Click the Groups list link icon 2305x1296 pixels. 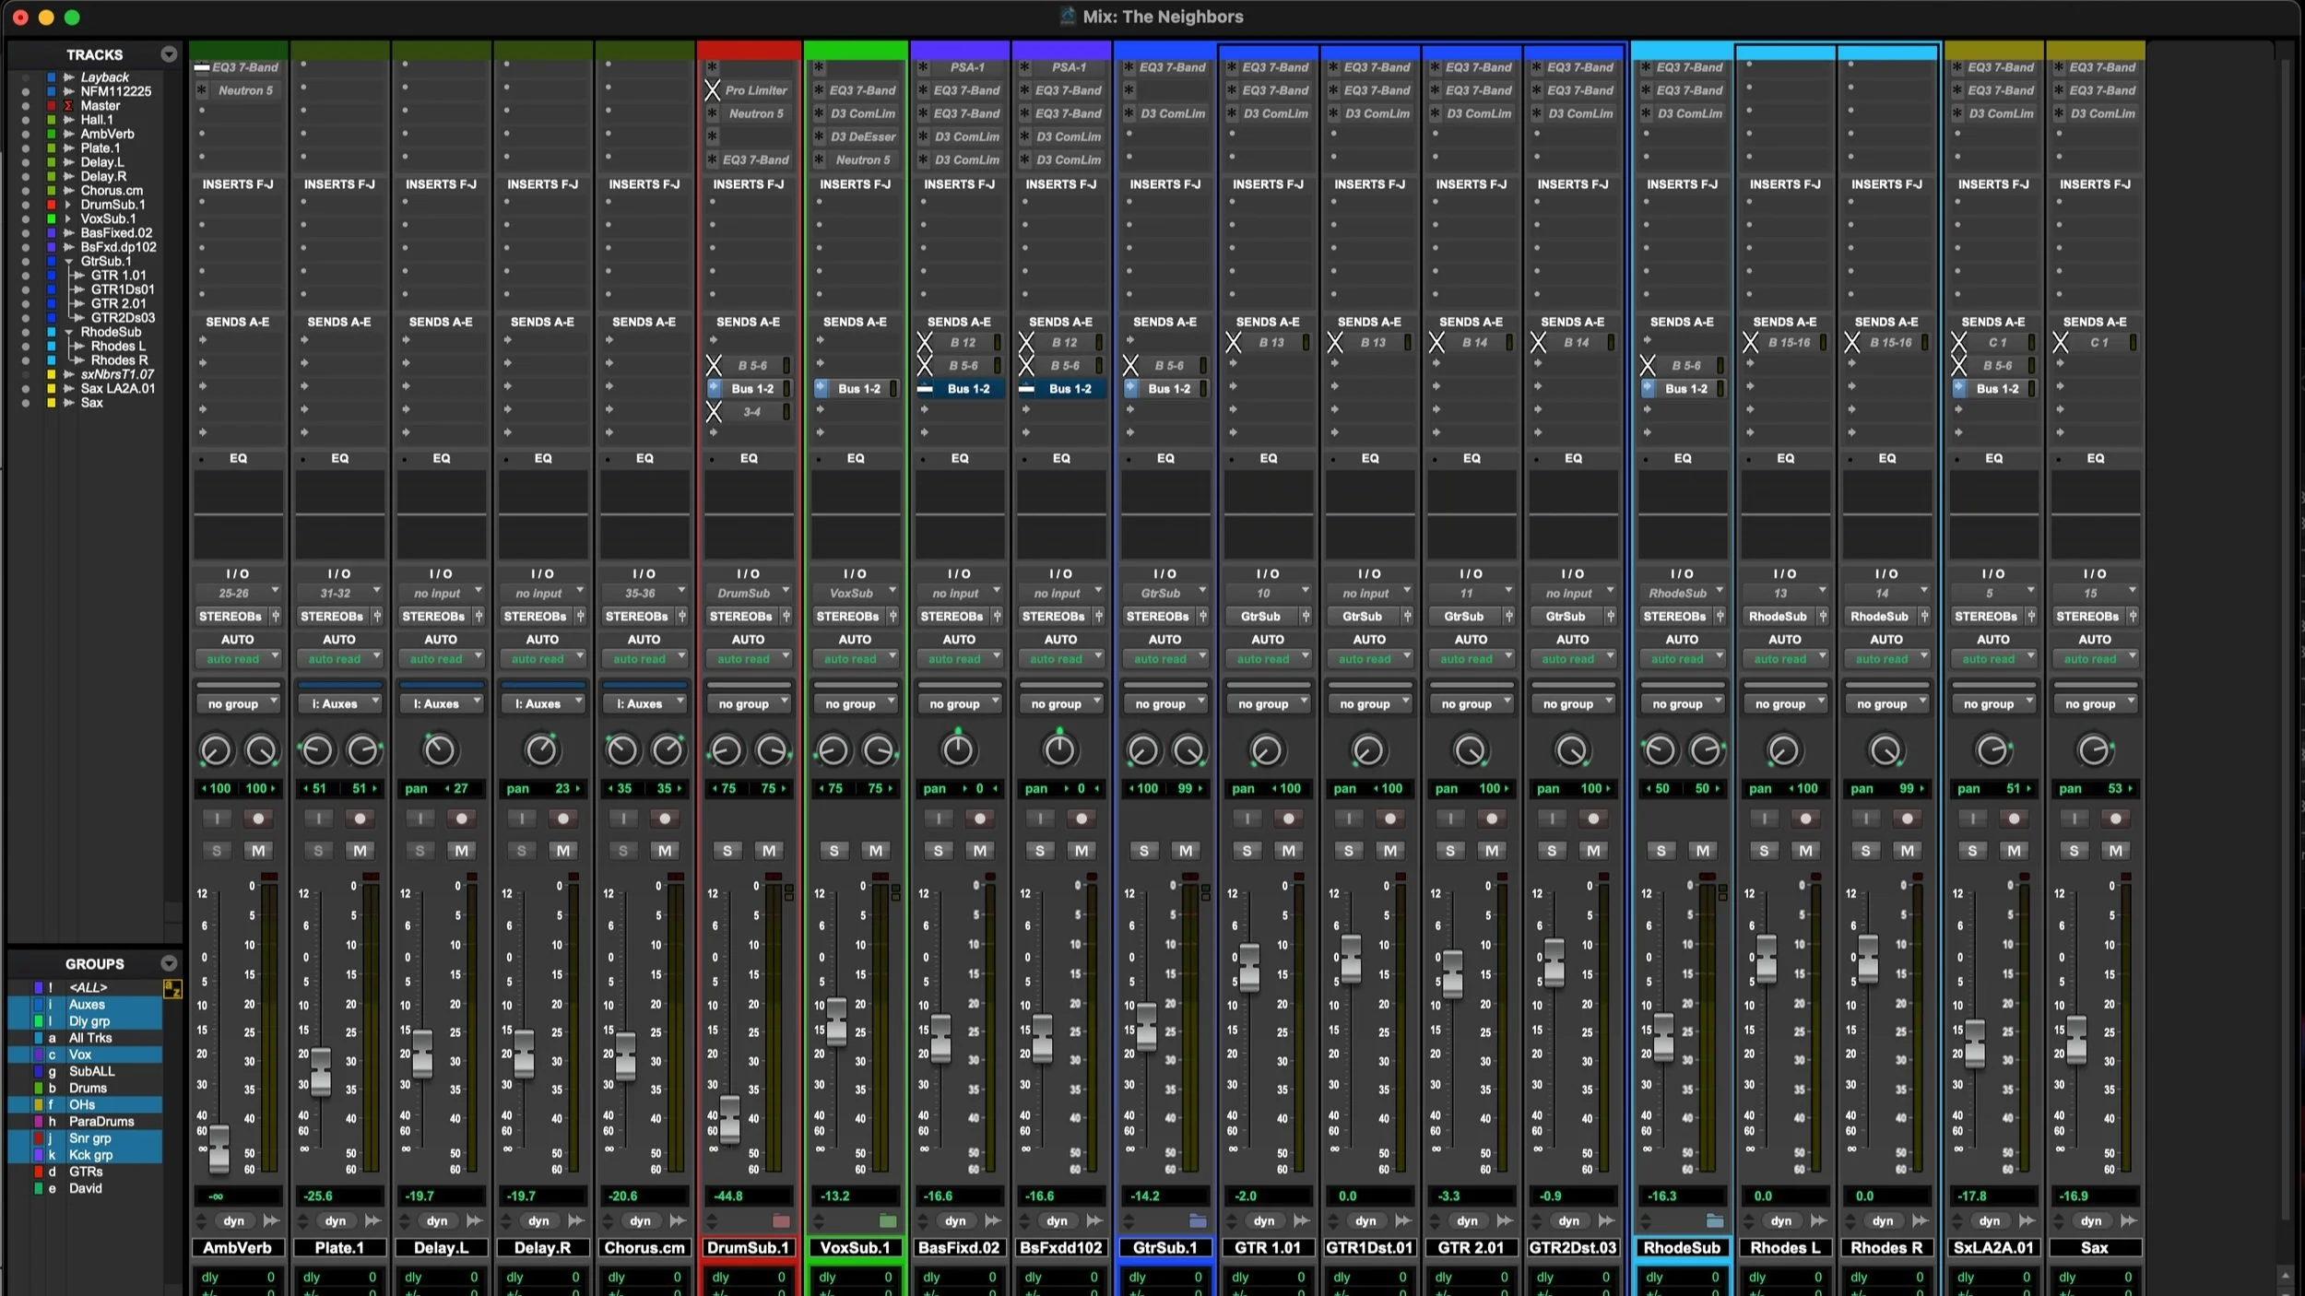(172, 989)
